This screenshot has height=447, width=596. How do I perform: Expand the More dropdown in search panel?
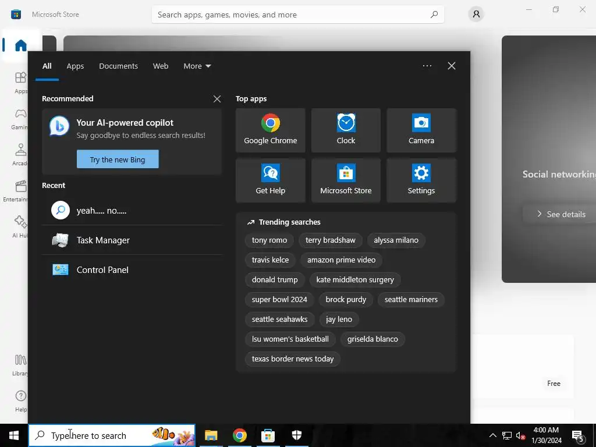pyautogui.click(x=197, y=66)
